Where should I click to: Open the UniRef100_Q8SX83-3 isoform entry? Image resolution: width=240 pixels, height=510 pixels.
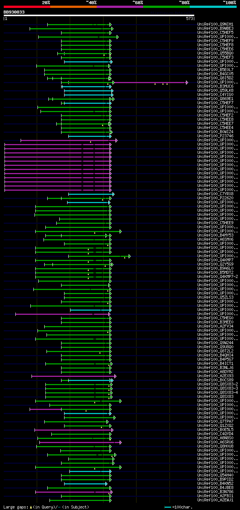217,389
